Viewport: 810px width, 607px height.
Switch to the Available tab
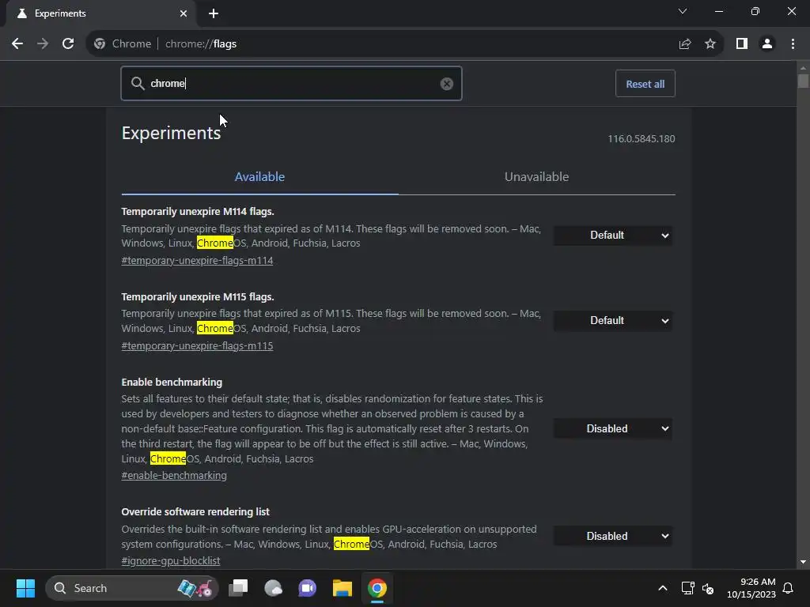point(259,176)
